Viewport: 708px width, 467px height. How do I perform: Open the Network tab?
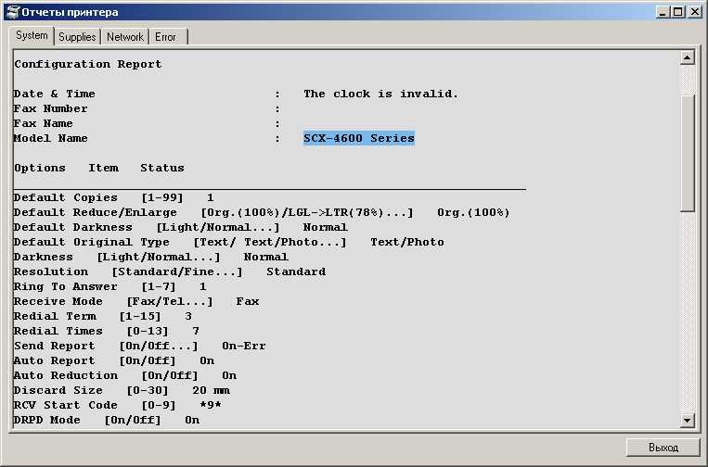click(125, 37)
